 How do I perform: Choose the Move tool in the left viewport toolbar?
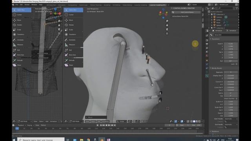[21, 20]
